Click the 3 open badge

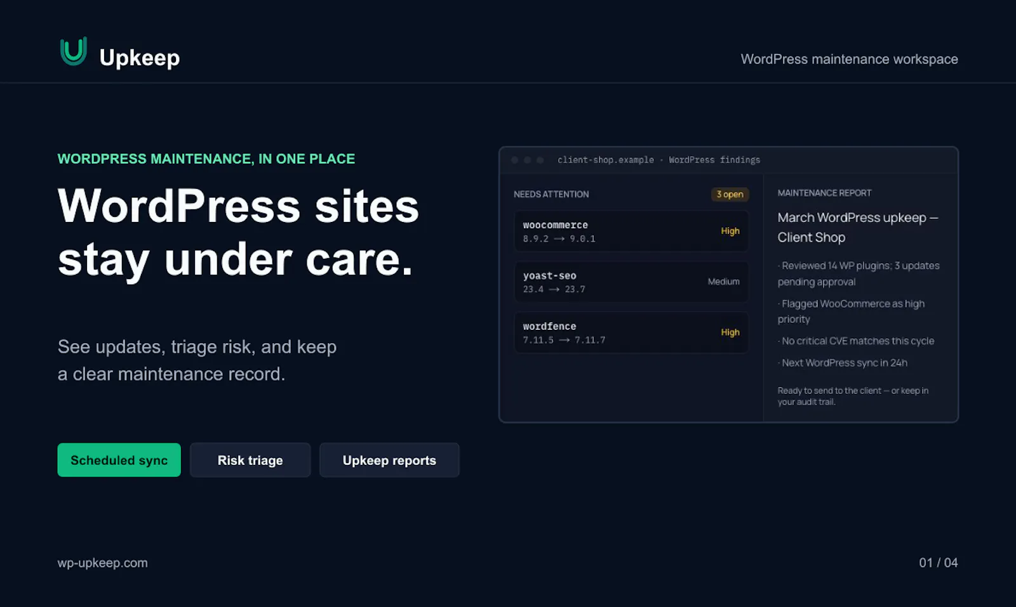pos(730,194)
